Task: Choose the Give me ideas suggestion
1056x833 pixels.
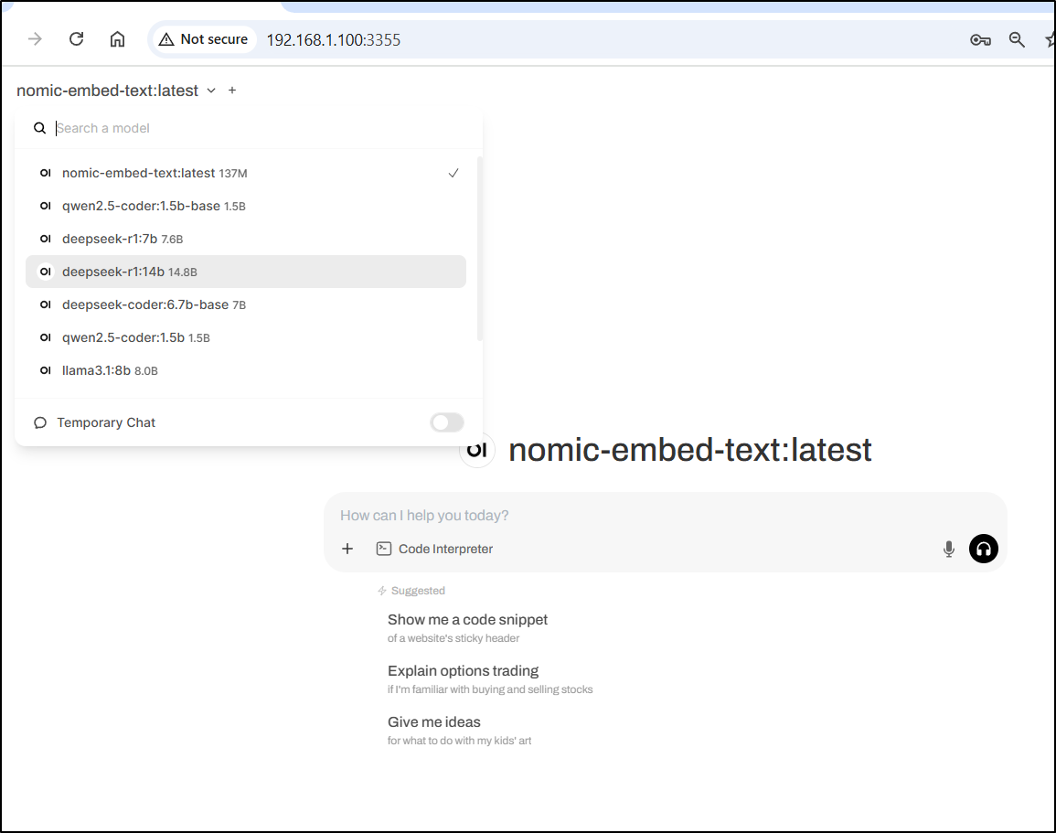Action: click(459, 730)
